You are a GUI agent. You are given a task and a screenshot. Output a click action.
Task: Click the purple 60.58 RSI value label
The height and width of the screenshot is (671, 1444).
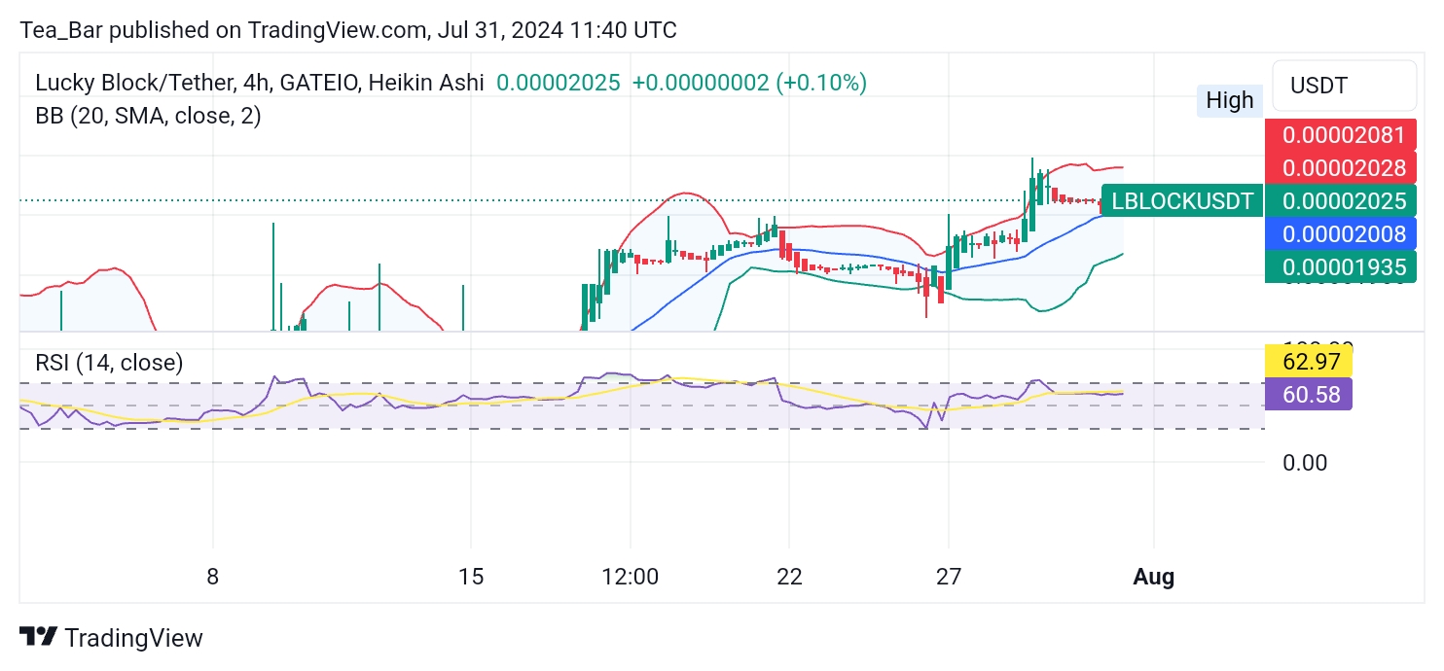click(x=1308, y=394)
